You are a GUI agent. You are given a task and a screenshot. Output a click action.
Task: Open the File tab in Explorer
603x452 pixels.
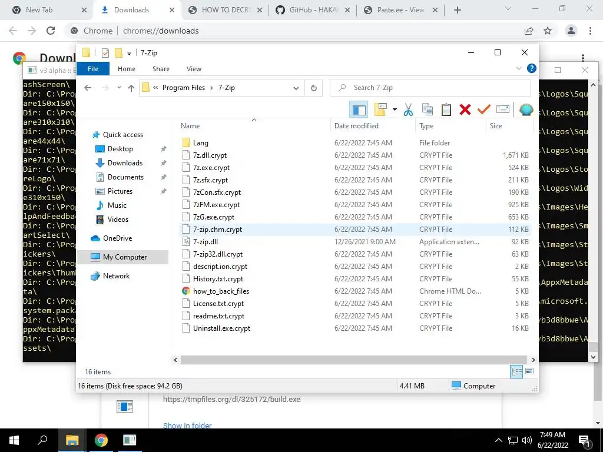pos(93,69)
